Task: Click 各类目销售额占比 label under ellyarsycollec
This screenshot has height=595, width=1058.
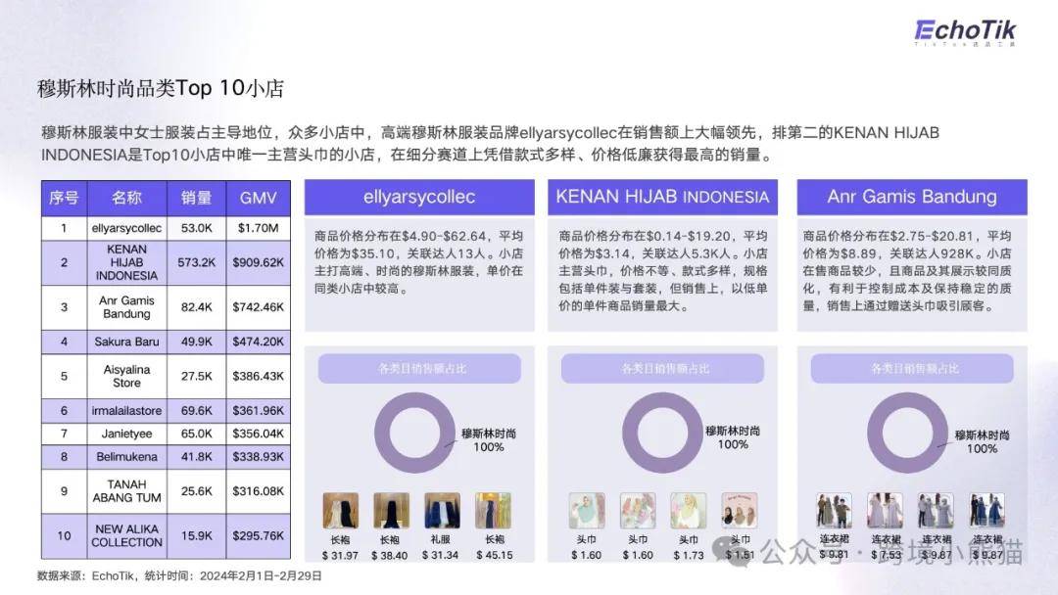Action: click(420, 369)
